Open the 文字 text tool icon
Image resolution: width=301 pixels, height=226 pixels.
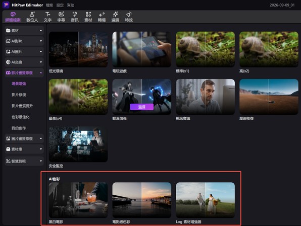(x=47, y=15)
